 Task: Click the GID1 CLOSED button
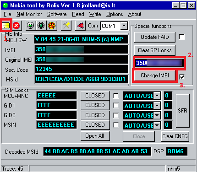[x=95, y=105]
